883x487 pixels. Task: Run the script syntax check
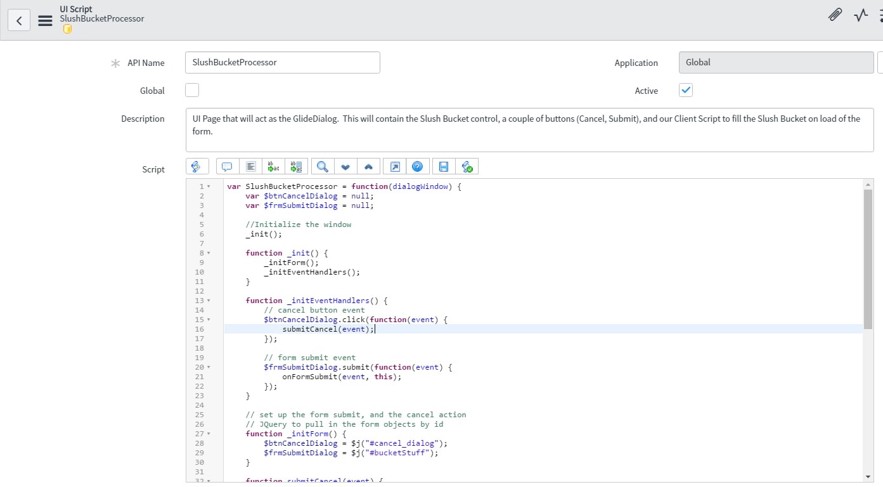[x=467, y=166]
